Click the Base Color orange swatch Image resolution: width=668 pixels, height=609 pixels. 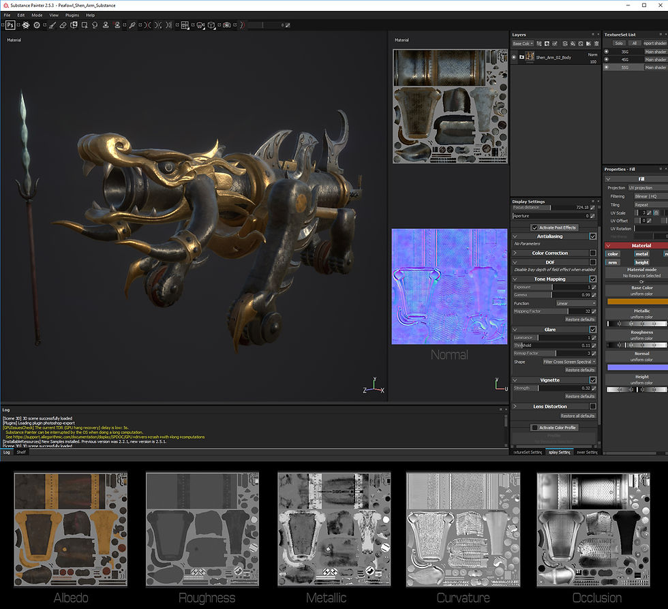click(x=637, y=302)
